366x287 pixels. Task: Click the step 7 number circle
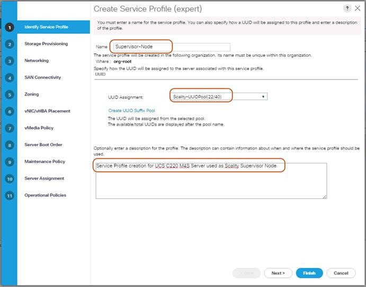[x=9, y=128]
